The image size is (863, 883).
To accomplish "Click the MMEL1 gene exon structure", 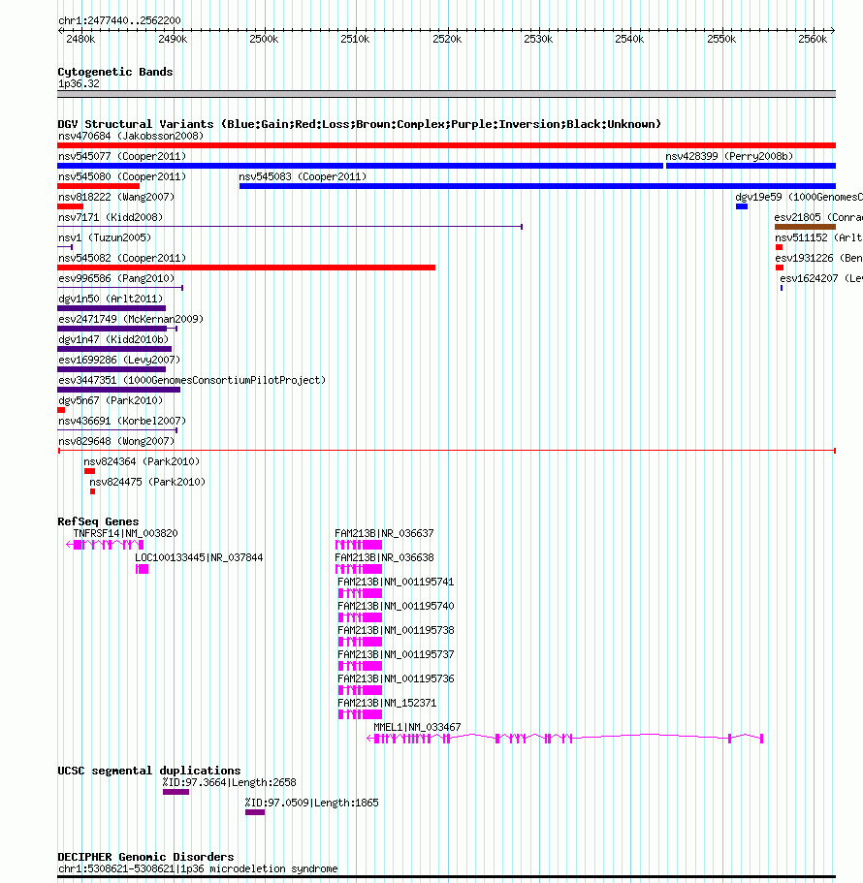I will click(x=565, y=739).
